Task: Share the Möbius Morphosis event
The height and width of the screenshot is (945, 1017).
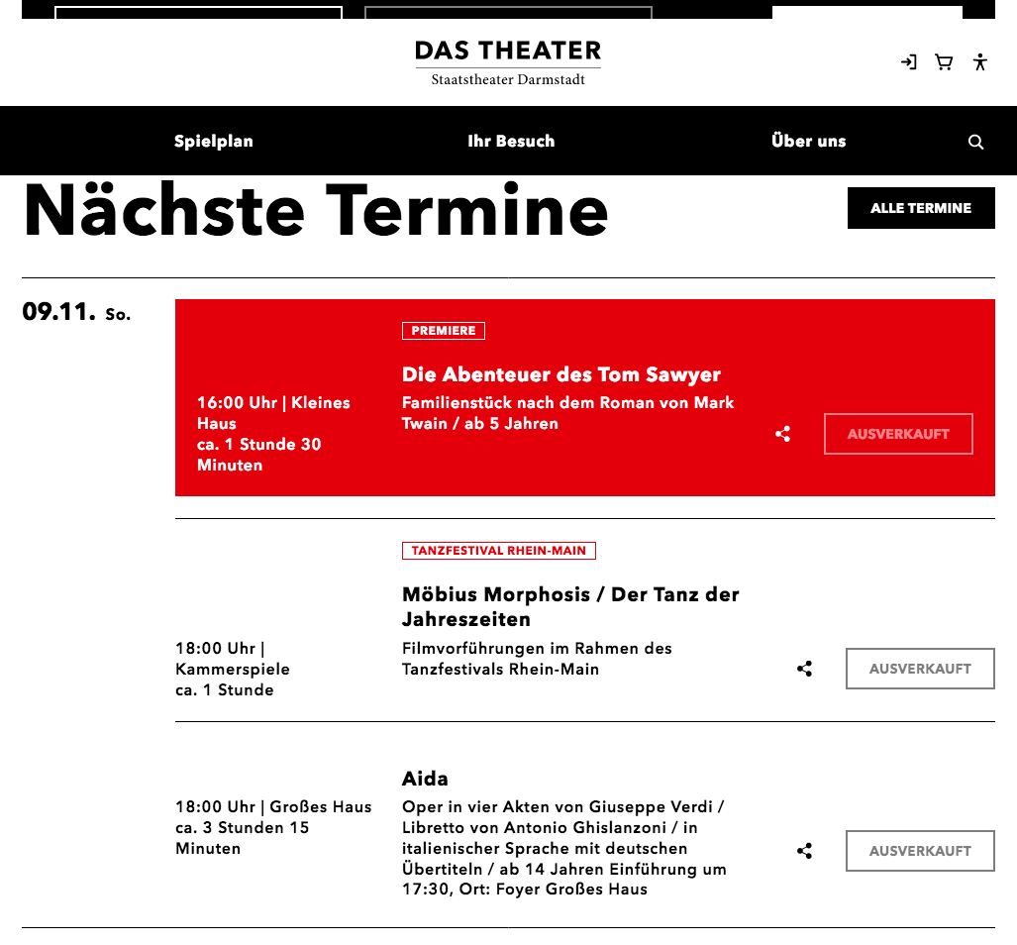Action: (x=804, y=669)
